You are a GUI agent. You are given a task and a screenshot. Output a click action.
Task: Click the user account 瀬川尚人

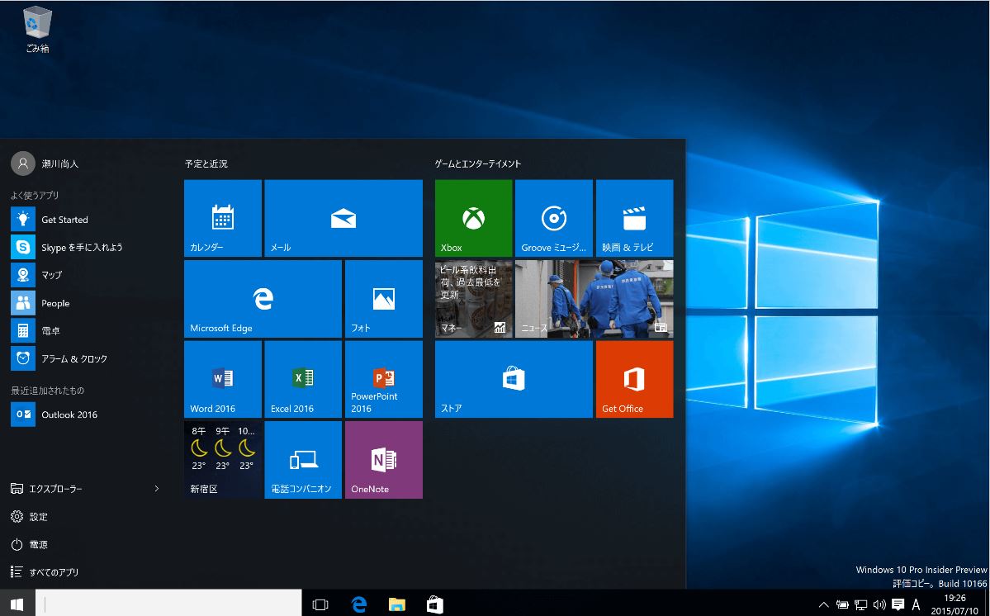pyautogui.click(x=45, y=163)
